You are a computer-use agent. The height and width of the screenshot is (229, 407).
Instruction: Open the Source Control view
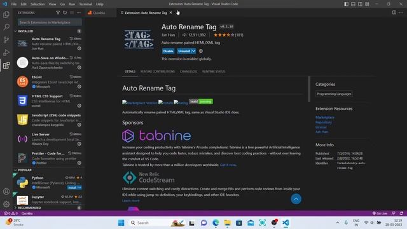pyautogui.click(x=6, y=39)
